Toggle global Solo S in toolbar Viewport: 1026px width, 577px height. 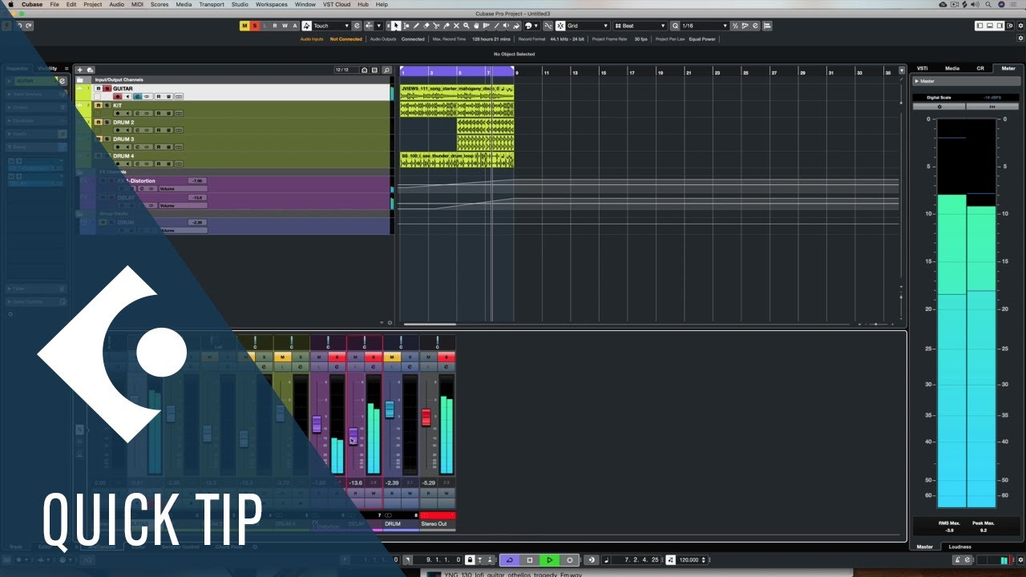click(x=255, y=26)
